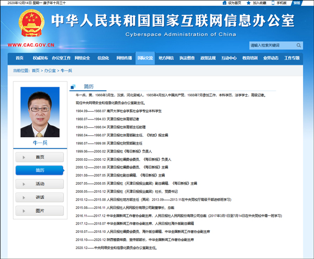The image size is (314, 259).
Task: Open the 信息化 navigation item
Action: [x=103, y=58]
